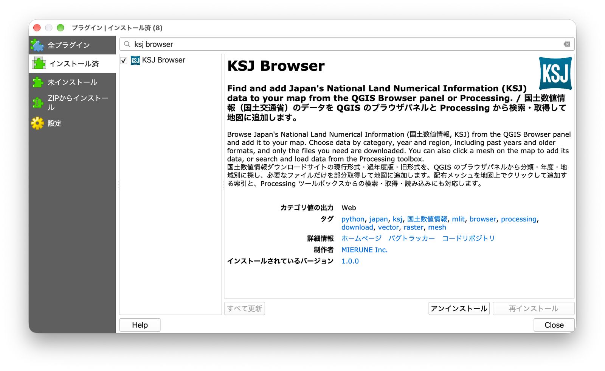
Task: Click the processing tag link
Action: pyautogui.click(x=519, y=219)
